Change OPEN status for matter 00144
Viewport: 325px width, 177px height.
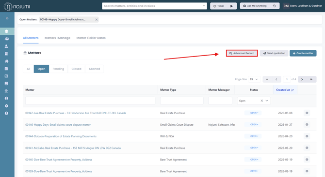pos(253,136)
